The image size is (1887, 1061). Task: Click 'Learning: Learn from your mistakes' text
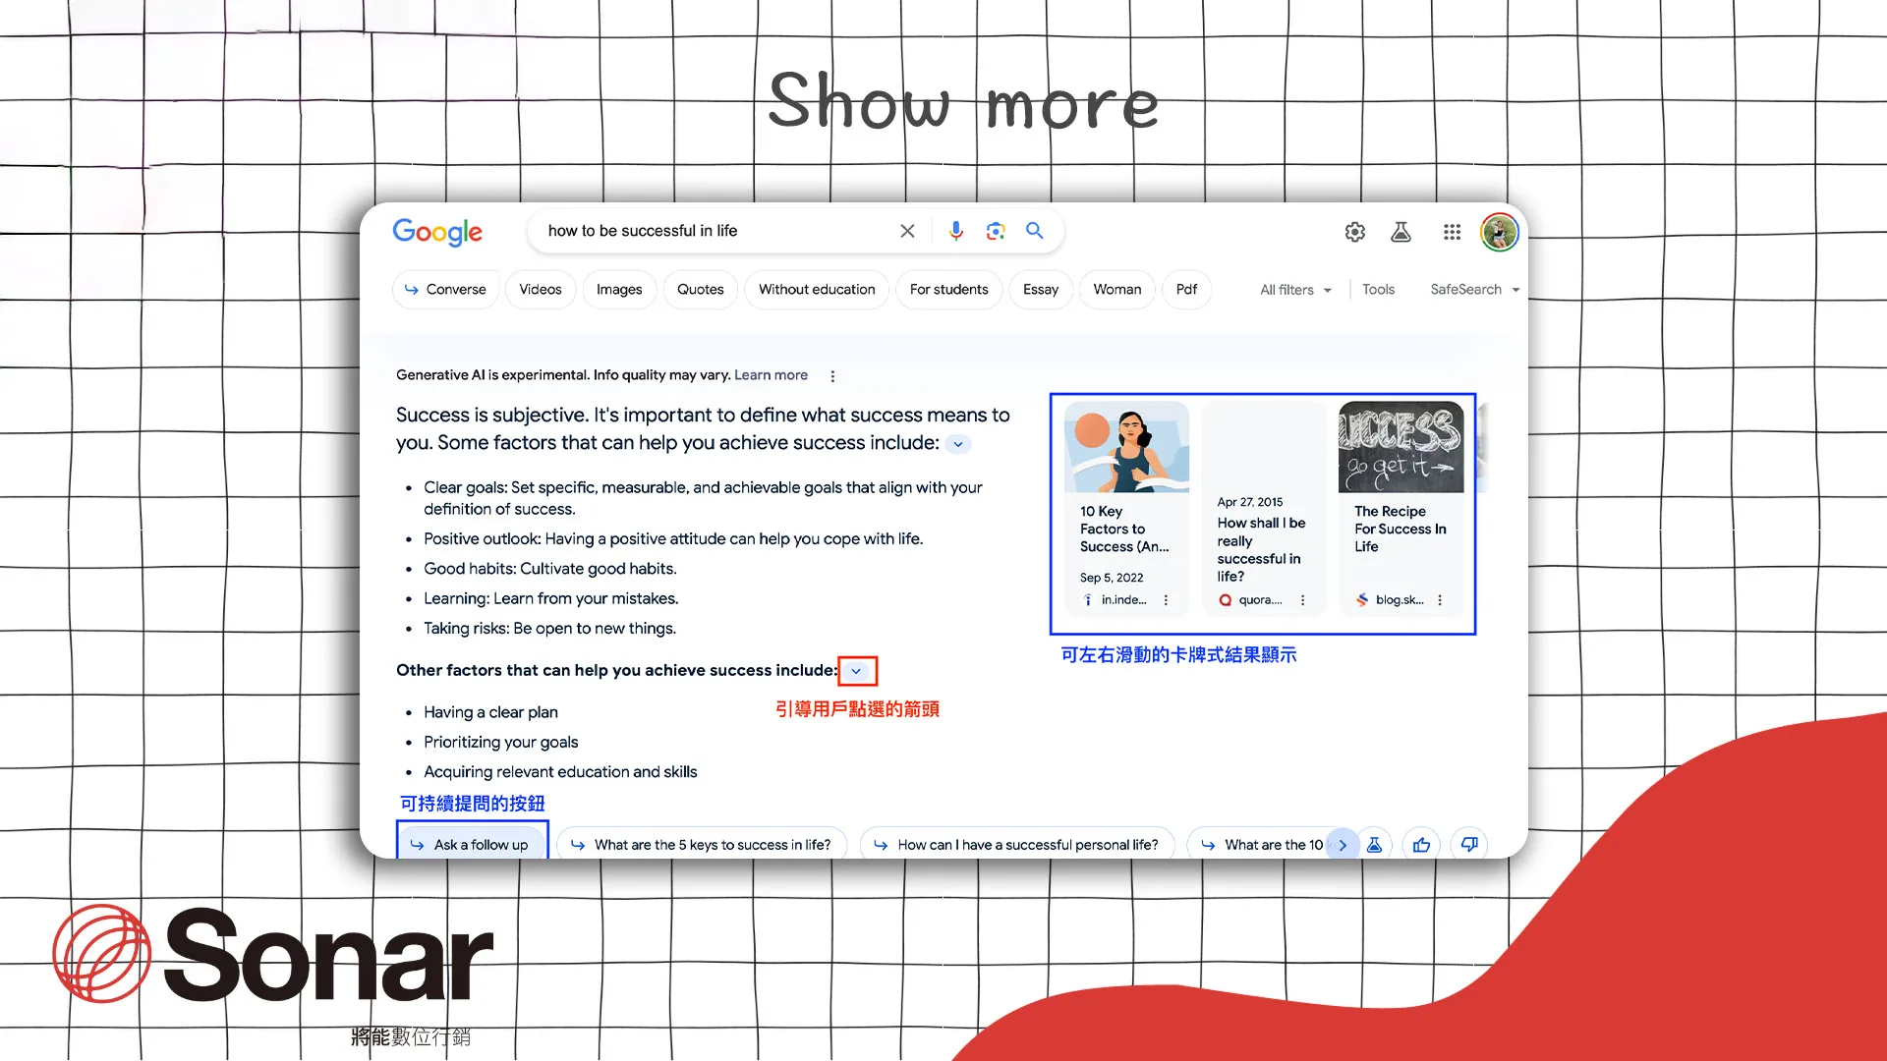[551, 599]
